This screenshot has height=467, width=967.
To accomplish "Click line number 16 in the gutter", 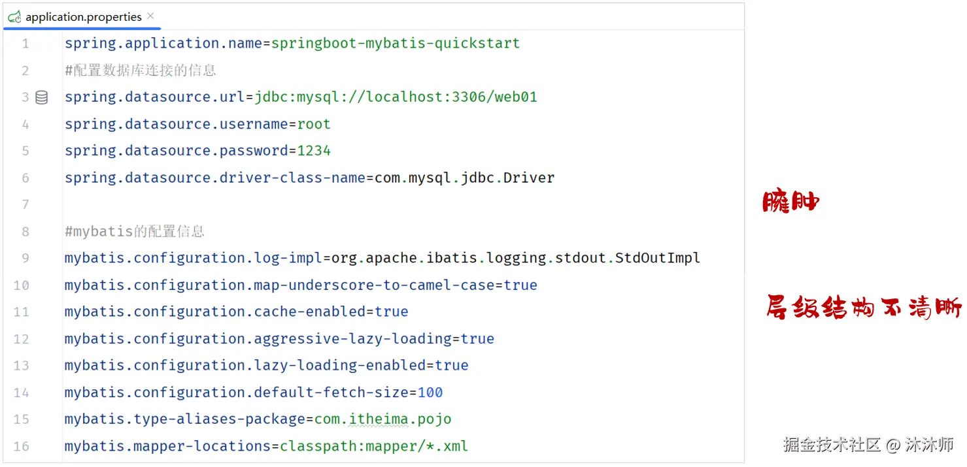I will [x=22, y=446].
